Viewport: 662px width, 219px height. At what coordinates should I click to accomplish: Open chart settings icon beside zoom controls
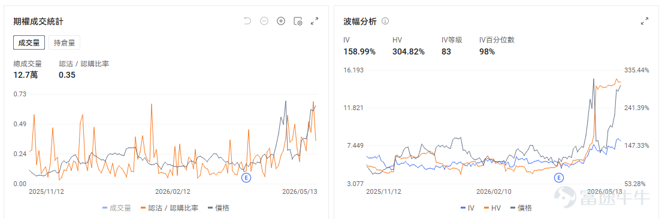(298, 21)
